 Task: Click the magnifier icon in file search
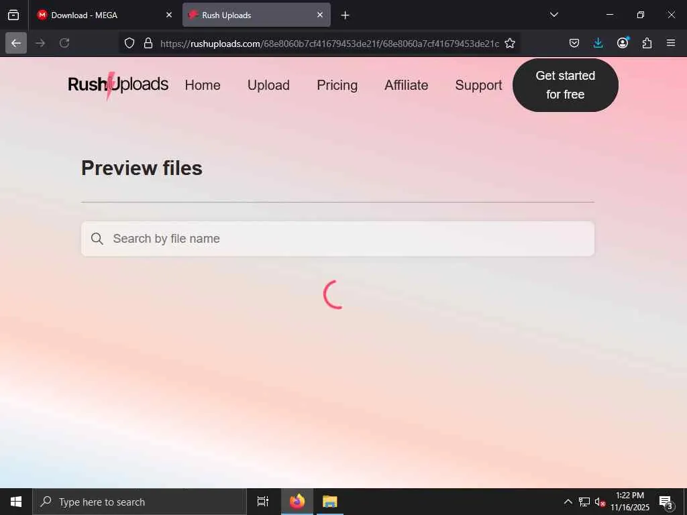click(97, 239)
